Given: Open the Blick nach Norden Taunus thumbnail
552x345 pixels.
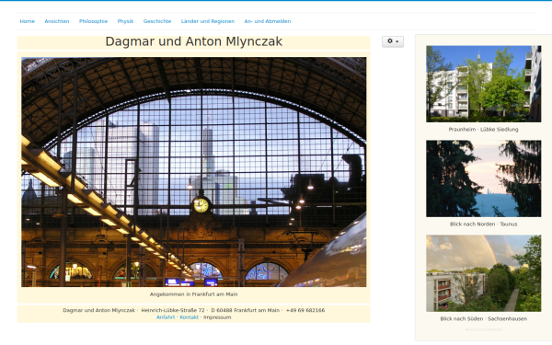Looking at the screenshot, I should (483, 178).
